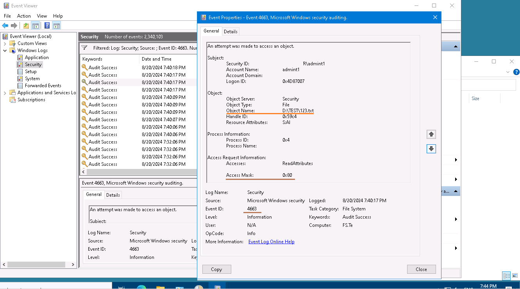Click the Object Name value D:\TEST\123.txt
Viewport: 520px width, 289px height.
pyautogui.click(x=298, y=111)
